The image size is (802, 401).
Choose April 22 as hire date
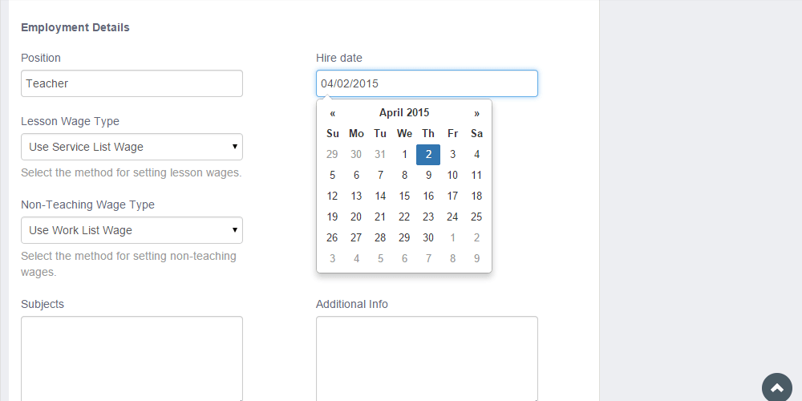pyautogui.click(x=404, y=217)
